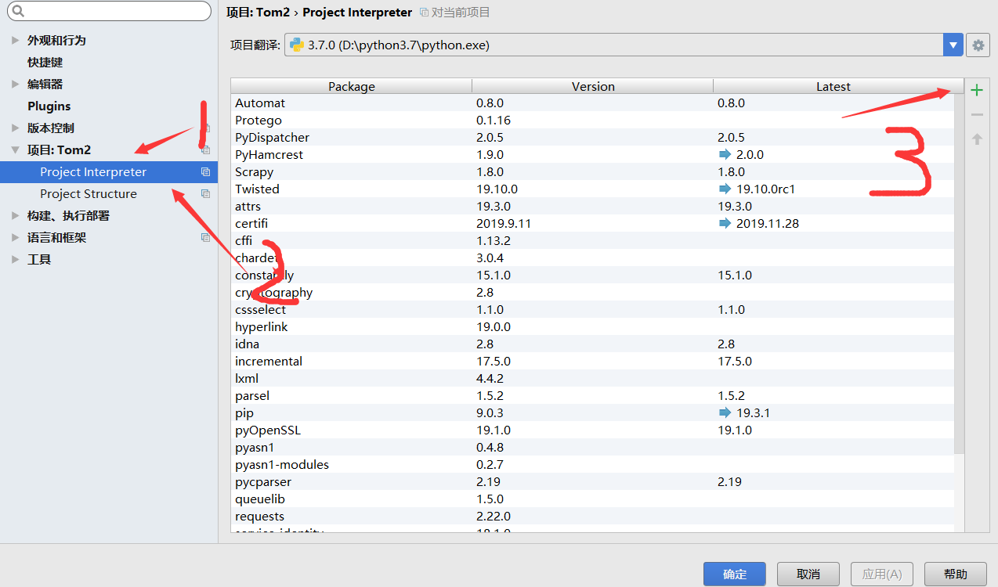This screenshot has height=587, width=998.
Task: Collapse the 项目: Tom2 section
Action: (x=15, y=149)
